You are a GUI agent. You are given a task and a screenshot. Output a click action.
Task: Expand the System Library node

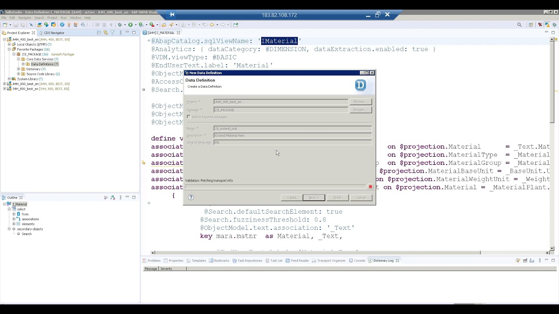click(x=9, y=79)
